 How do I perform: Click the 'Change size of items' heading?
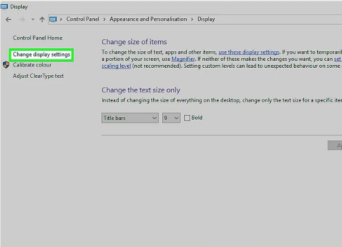(134, 42)
